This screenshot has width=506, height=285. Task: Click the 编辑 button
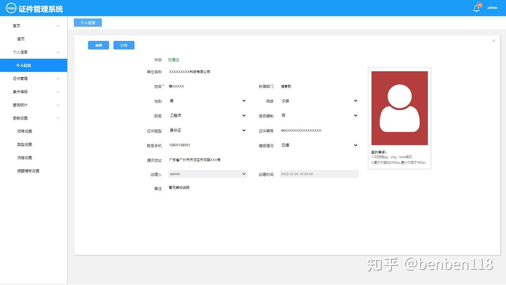click(x=99, y=45)
